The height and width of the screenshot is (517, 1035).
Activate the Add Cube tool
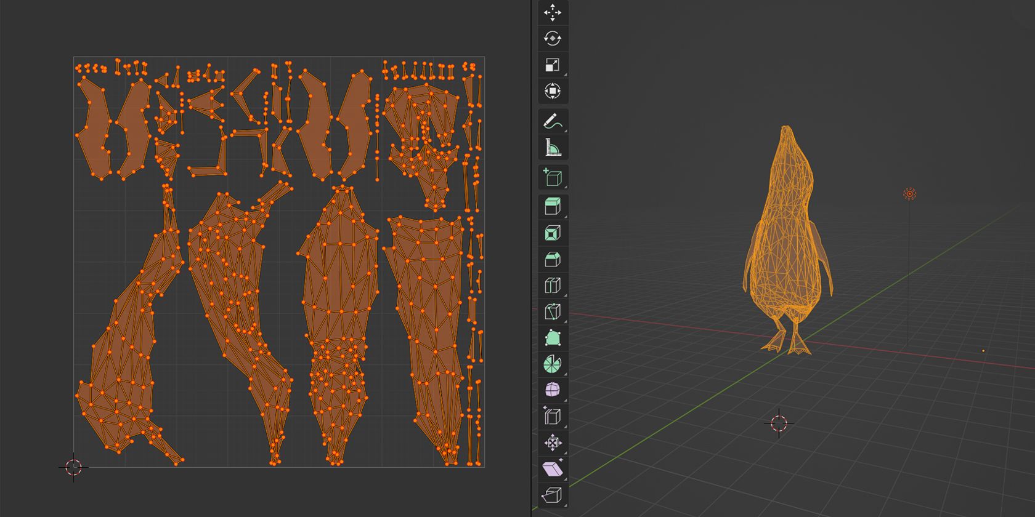(x=553, y=178)
